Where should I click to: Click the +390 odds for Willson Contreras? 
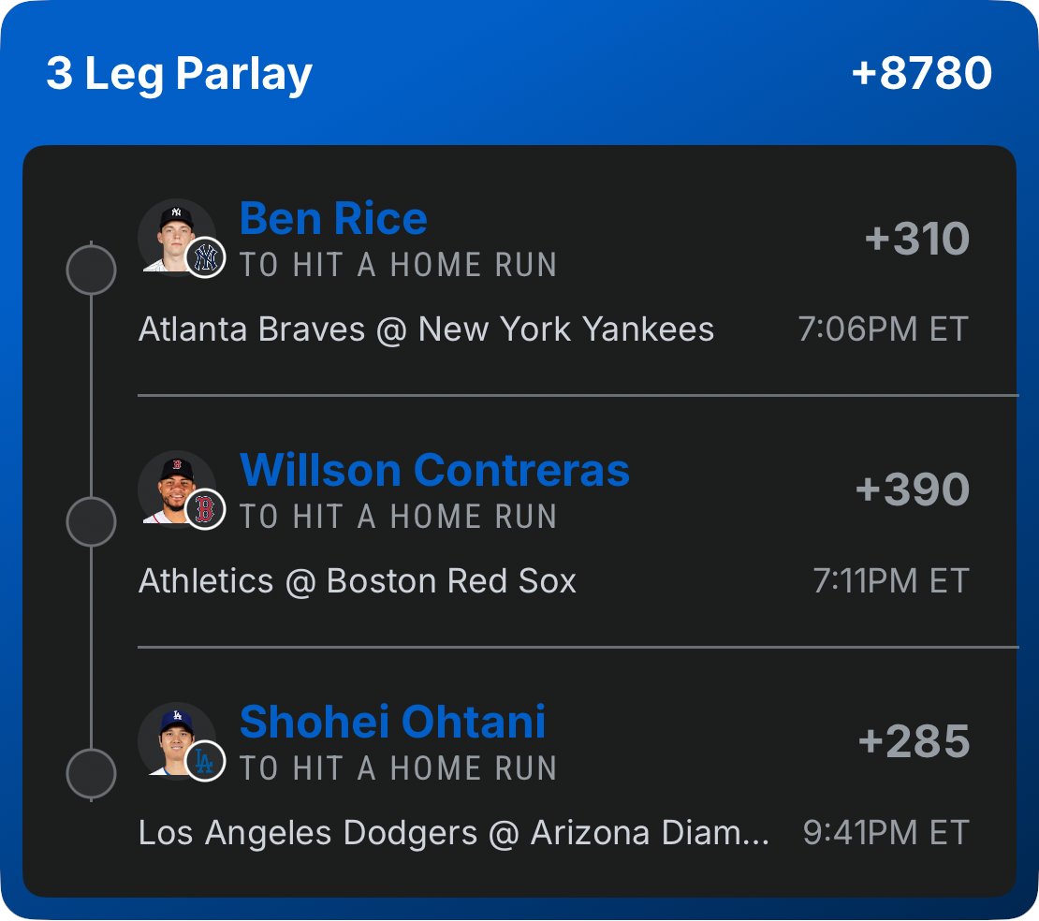(913, 490)
